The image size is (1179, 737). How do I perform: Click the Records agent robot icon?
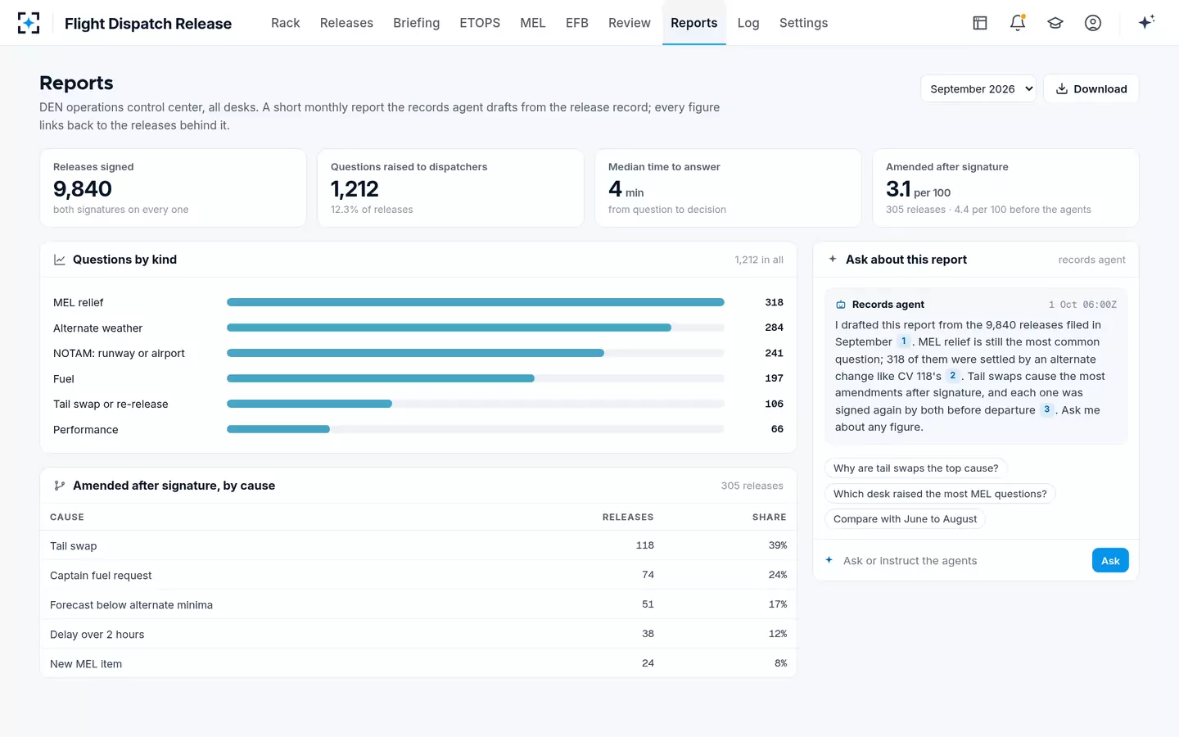tap(841, 305)
